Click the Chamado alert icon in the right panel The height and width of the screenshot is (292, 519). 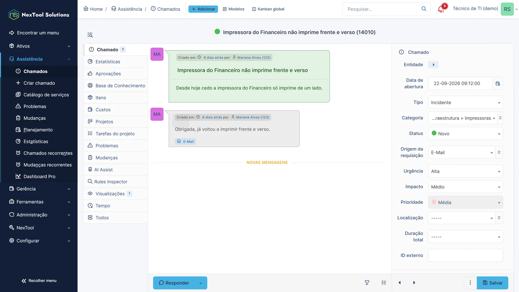click(x=401, y=52)
